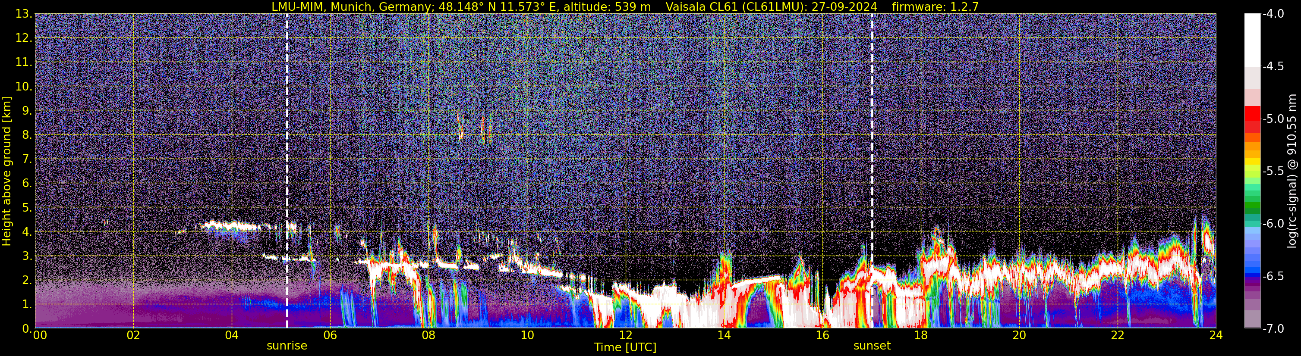Screen dimensions: 1301x356
Task: Click the red band of the colorbar
Action: (1253, 113)
